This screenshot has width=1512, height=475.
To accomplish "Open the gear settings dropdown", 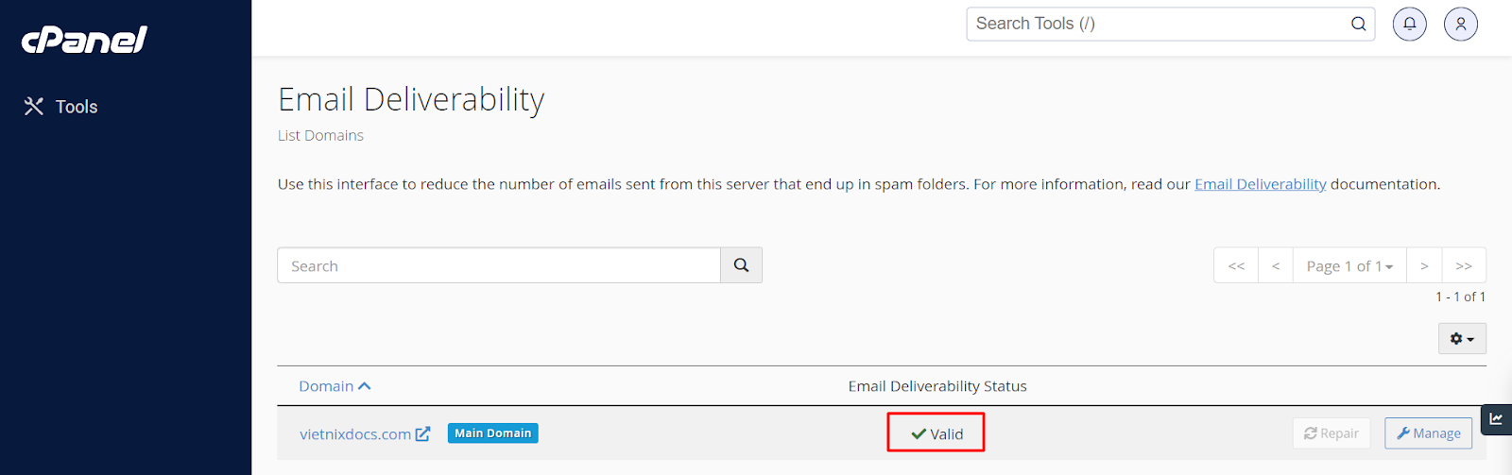I will coord(1462,339).
